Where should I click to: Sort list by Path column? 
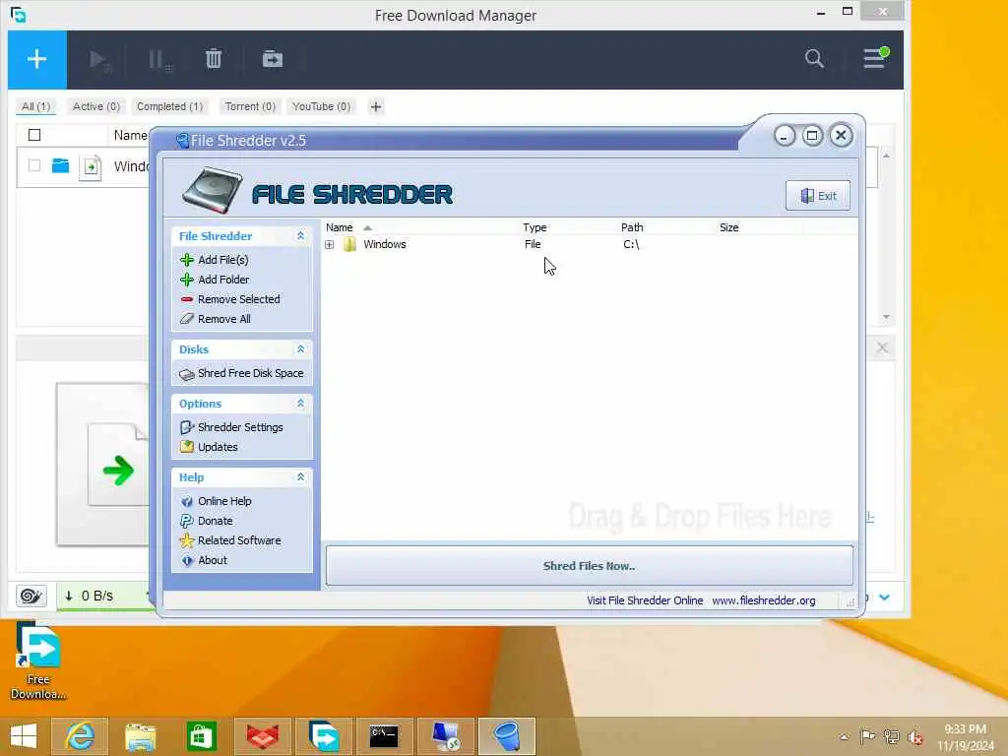pyautogui.click(x=632, y=227)
